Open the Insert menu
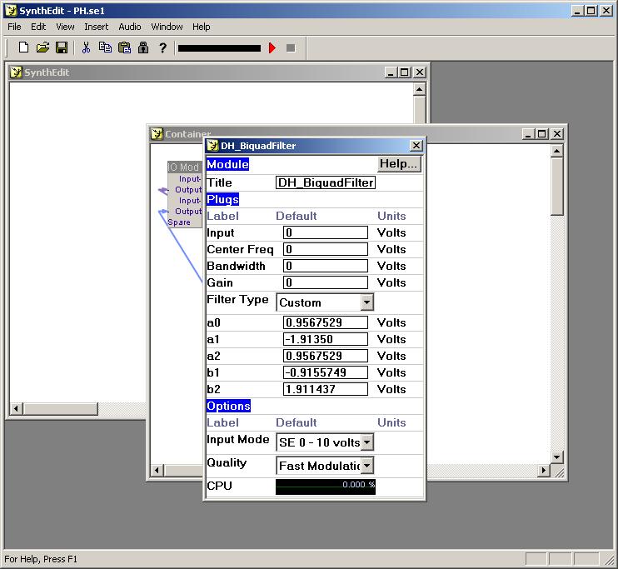The image size is (618, 569). [96, 27]
